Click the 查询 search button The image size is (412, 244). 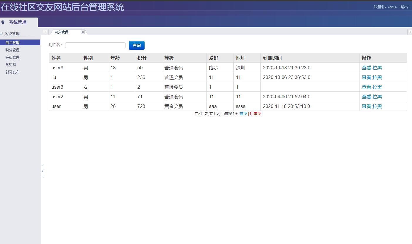136,45
